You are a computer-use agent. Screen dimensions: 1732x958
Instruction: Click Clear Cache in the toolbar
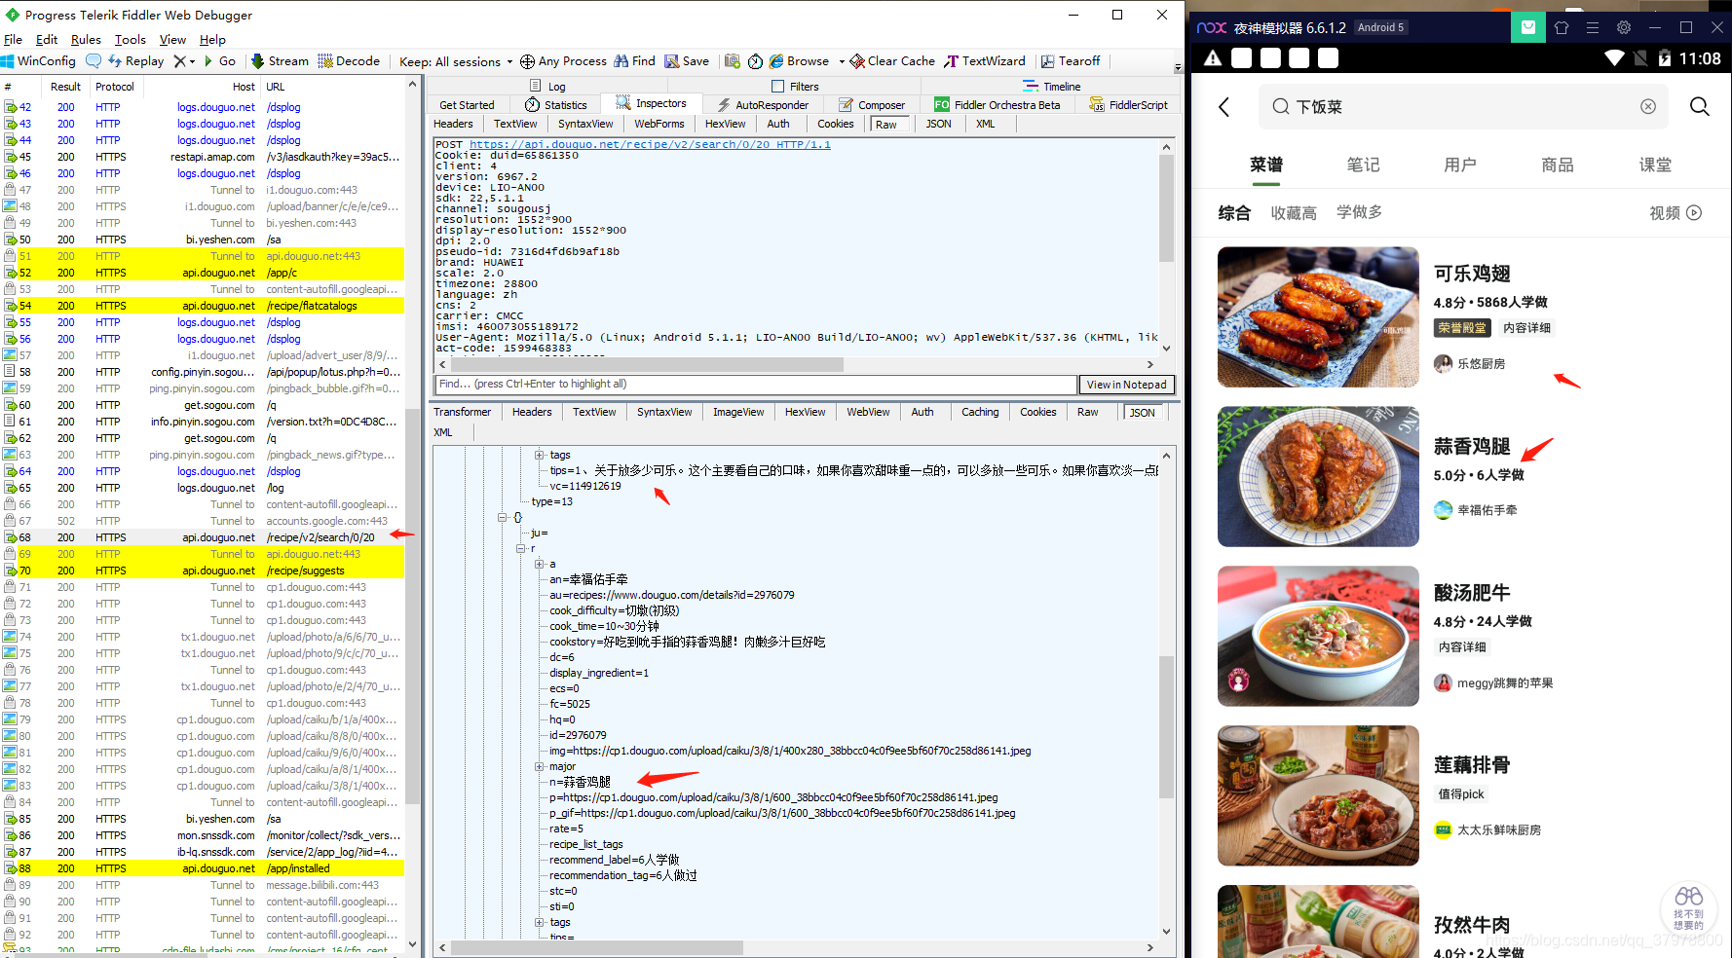[892, 61]
